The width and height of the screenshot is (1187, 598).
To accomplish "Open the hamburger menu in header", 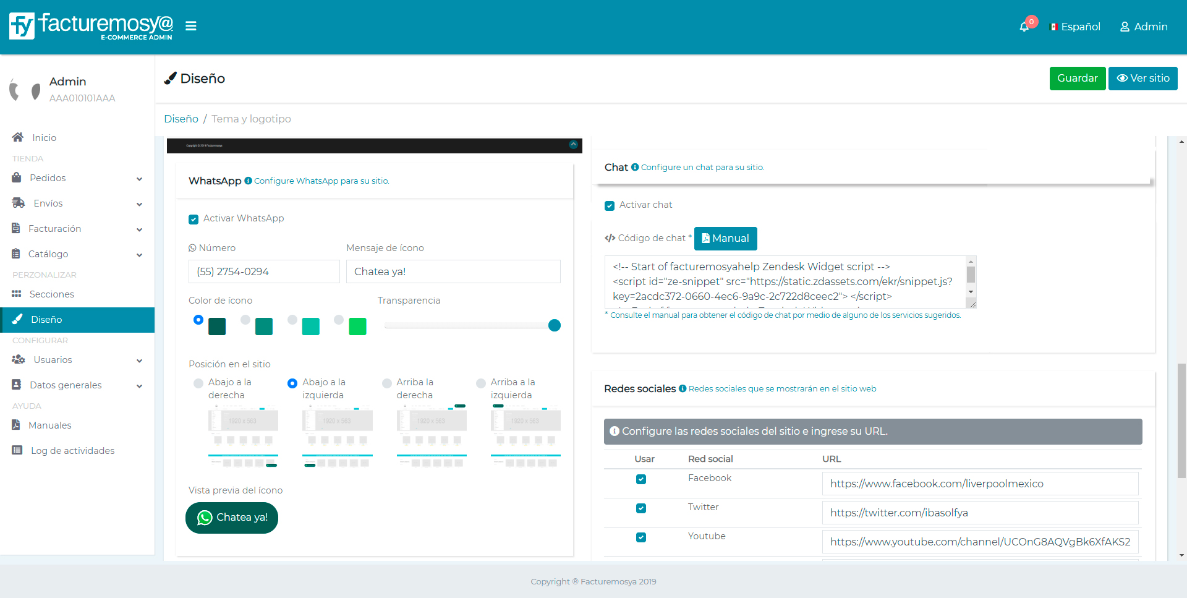I will [x=191, y=26].
